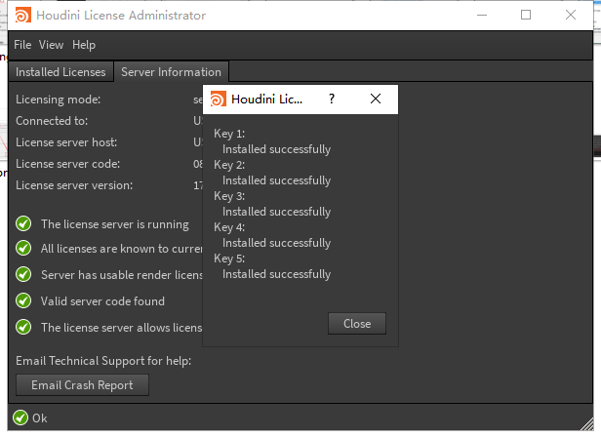Click the Close button in the key dialog
Image resolution: width=601 pixels, height=438 pixels.
[357, 324]
